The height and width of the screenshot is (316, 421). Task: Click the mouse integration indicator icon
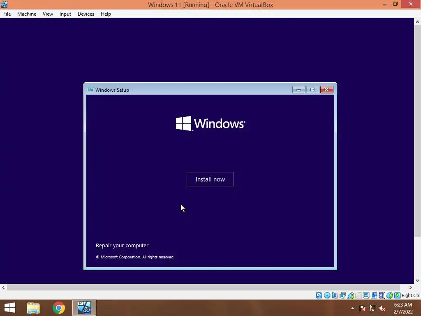tap(390, 295)
